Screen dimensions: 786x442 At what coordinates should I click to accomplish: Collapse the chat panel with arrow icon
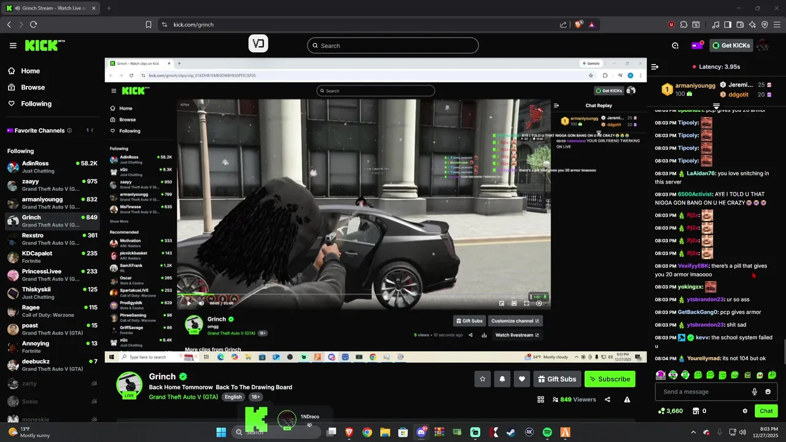point(655,67)
